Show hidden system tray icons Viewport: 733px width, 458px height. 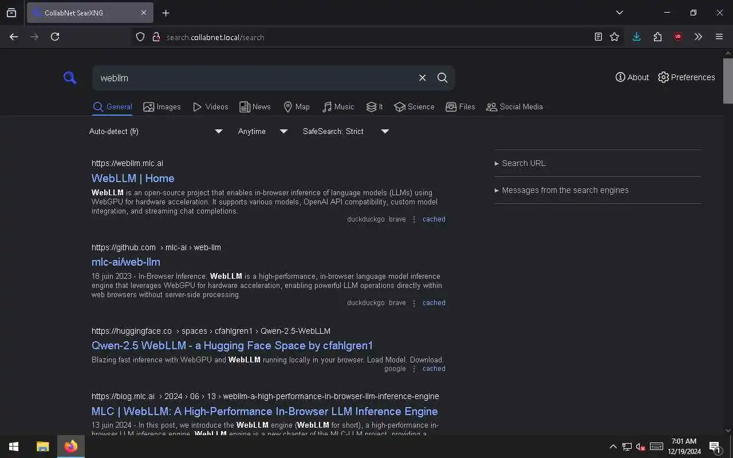[613, 447]
